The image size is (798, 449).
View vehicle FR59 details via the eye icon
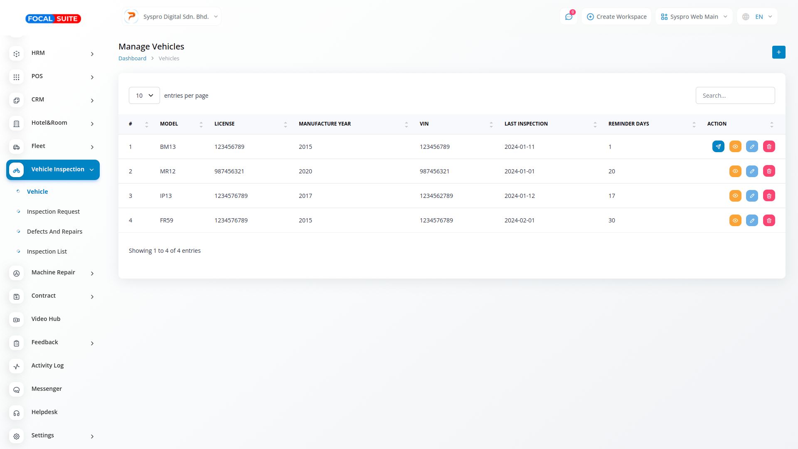[735, 220]
